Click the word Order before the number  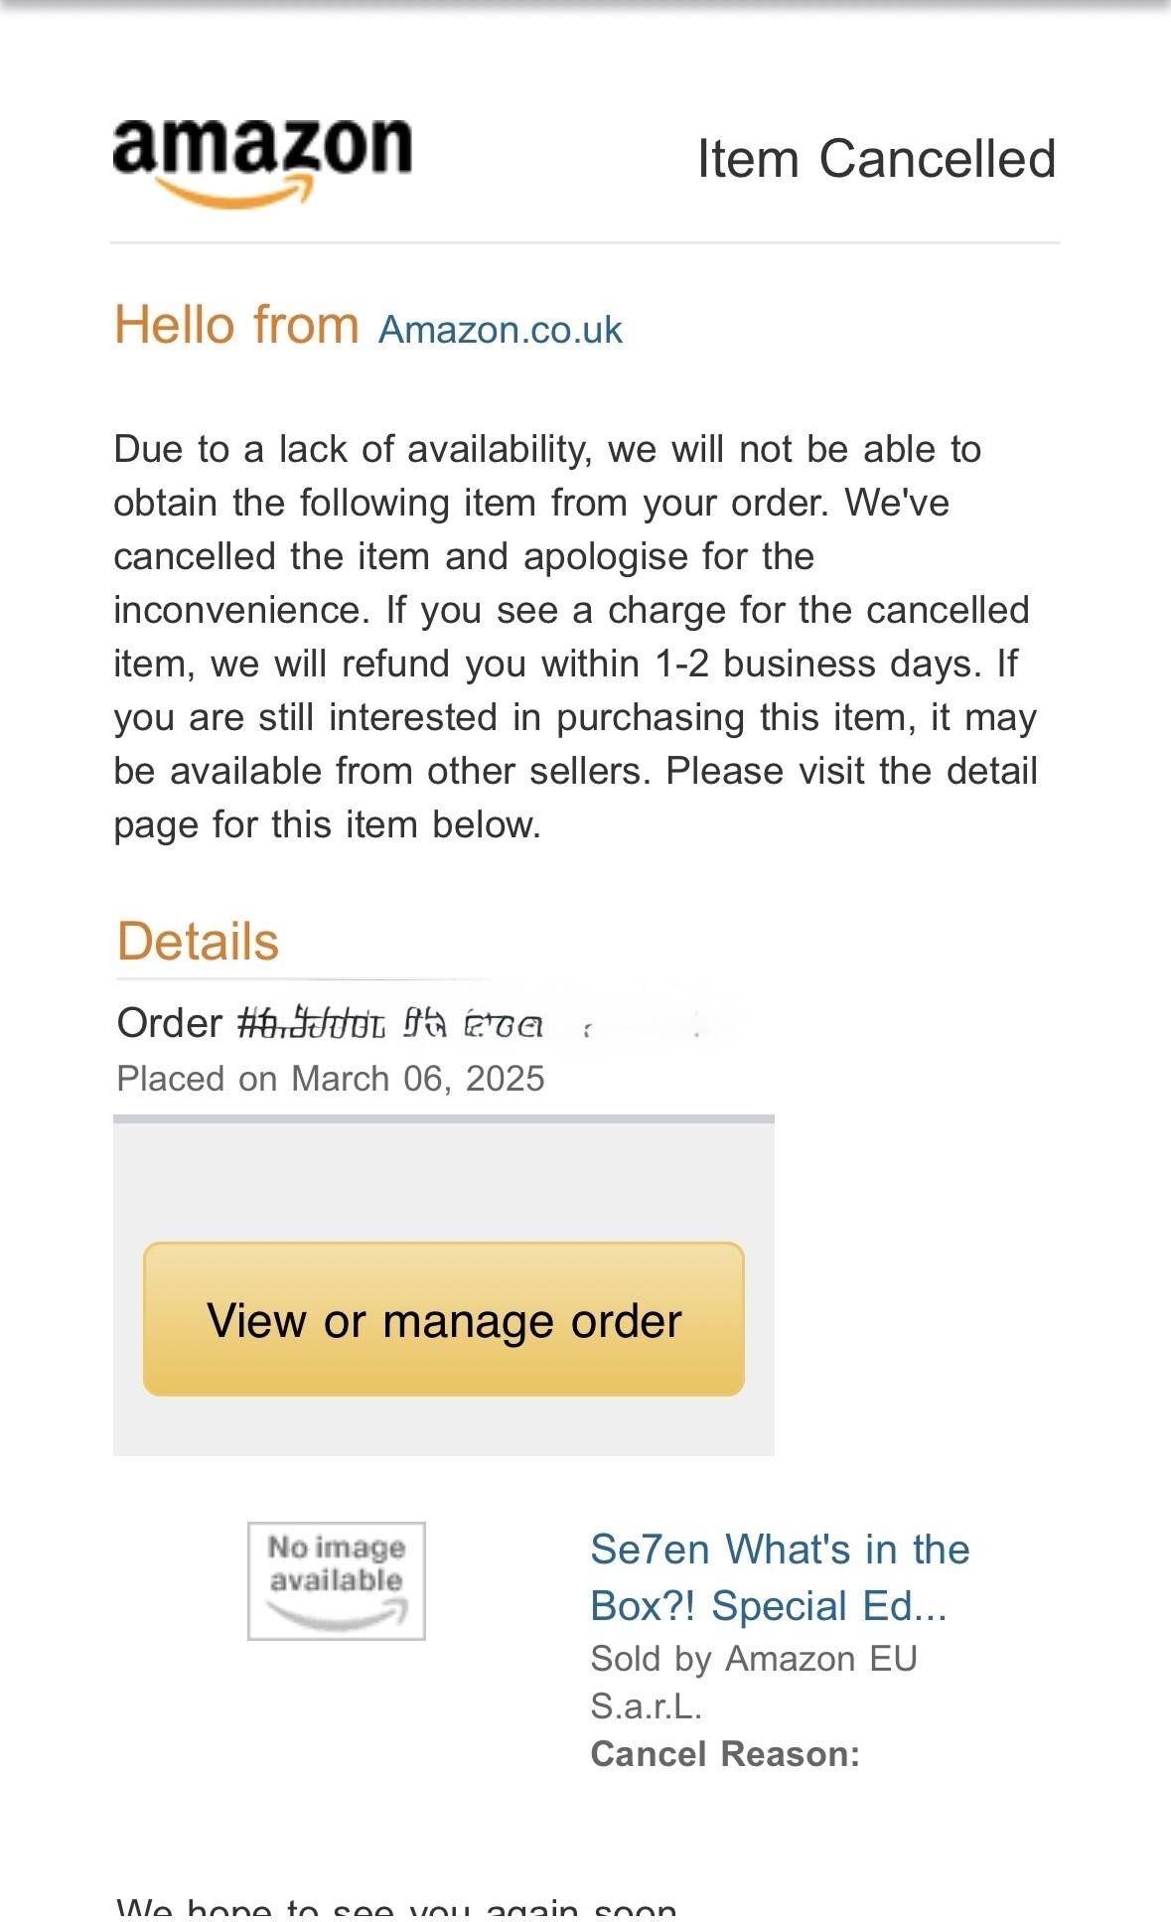169,1023
